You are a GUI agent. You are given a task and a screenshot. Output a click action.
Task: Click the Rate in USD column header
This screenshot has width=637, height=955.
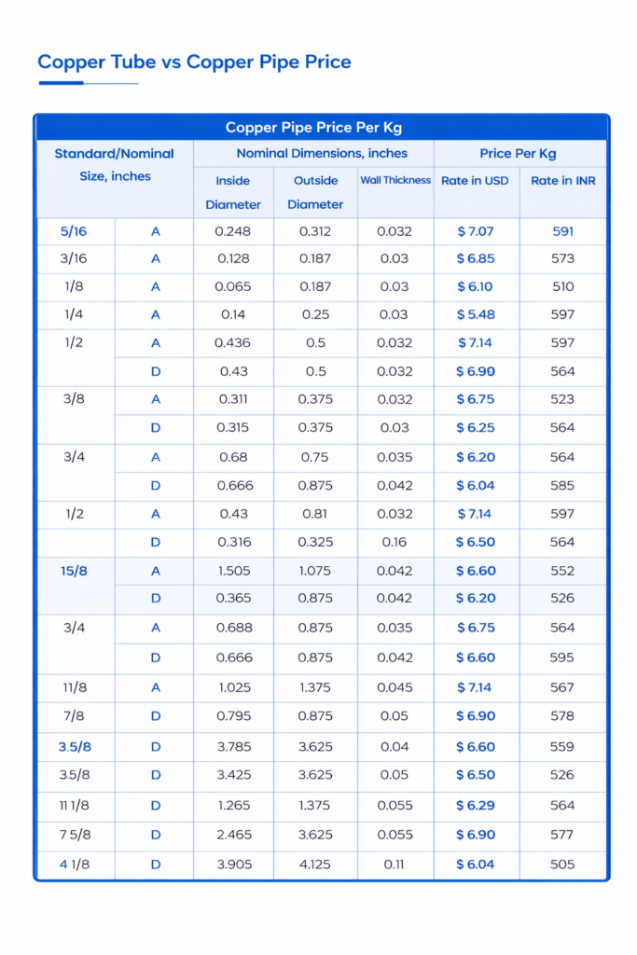[475, 180]
